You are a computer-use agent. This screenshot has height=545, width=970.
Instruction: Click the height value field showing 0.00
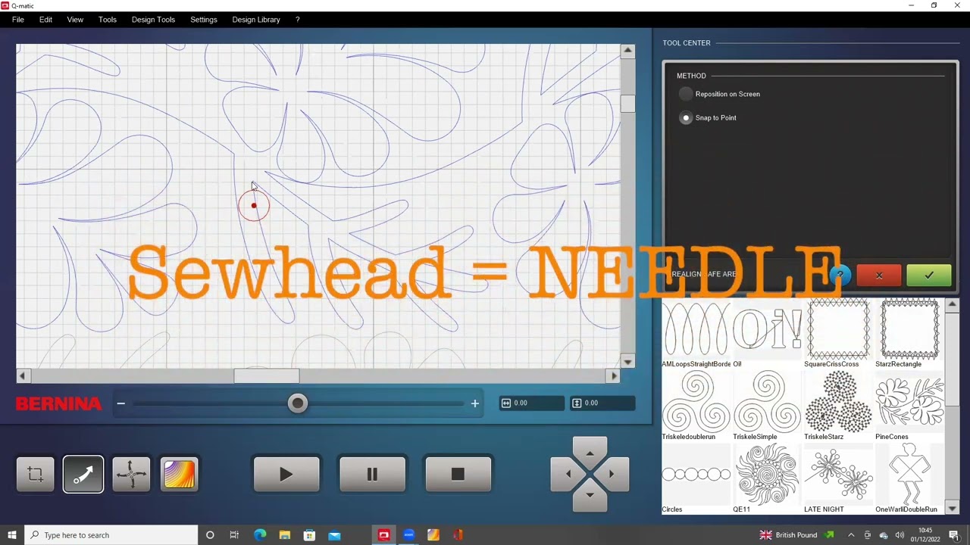(602, 403)
